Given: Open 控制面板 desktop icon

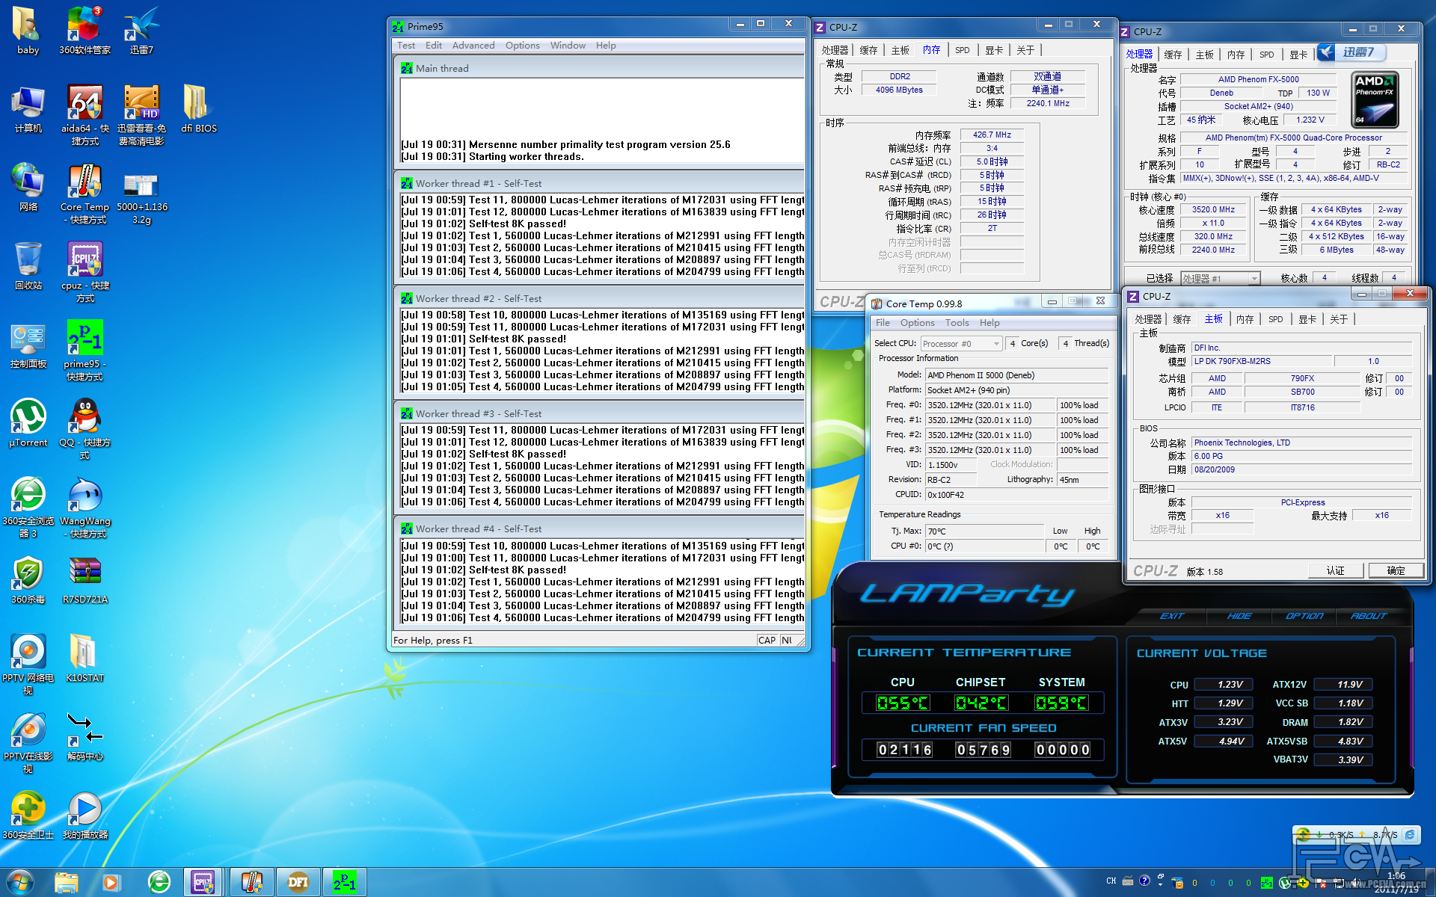Looking at the screenshot, I should click(x=28, y=345).
